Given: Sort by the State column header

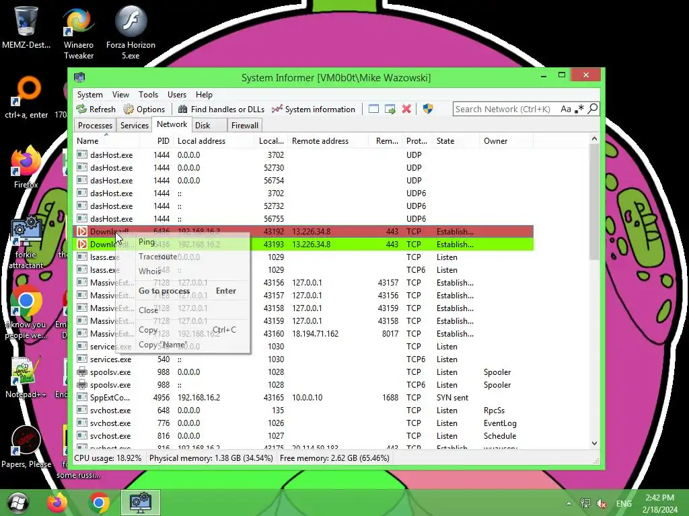Looking at the screenshot, I should point(456,141).
